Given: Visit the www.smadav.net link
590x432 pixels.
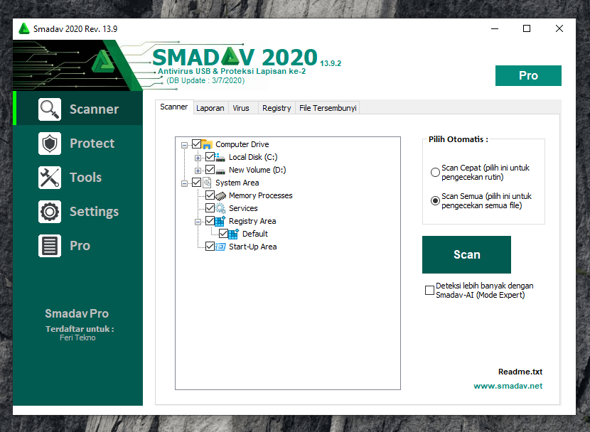Looking at the screenshot, I should [x=508, y=386].
